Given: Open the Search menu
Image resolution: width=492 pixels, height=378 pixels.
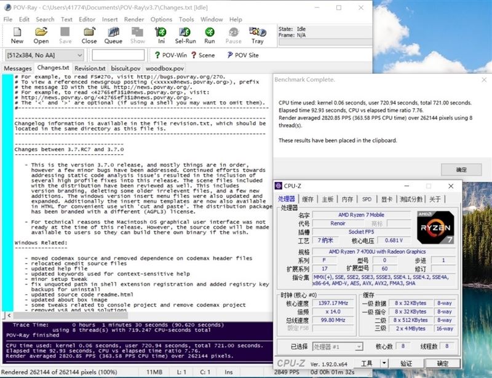Looking at the screenshot, I should coord(45,20).
